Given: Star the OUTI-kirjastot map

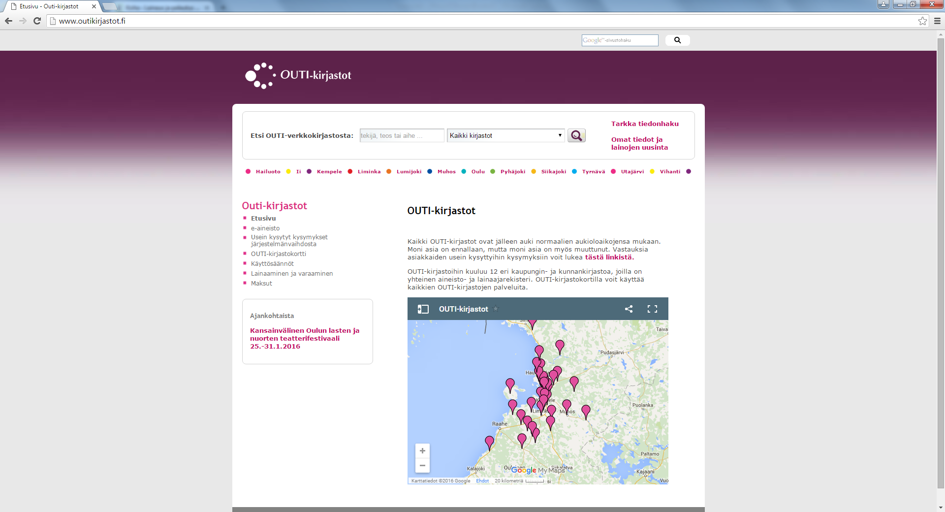Looking at the screenshot, I should pyautogui.click(x=496, y=309).
